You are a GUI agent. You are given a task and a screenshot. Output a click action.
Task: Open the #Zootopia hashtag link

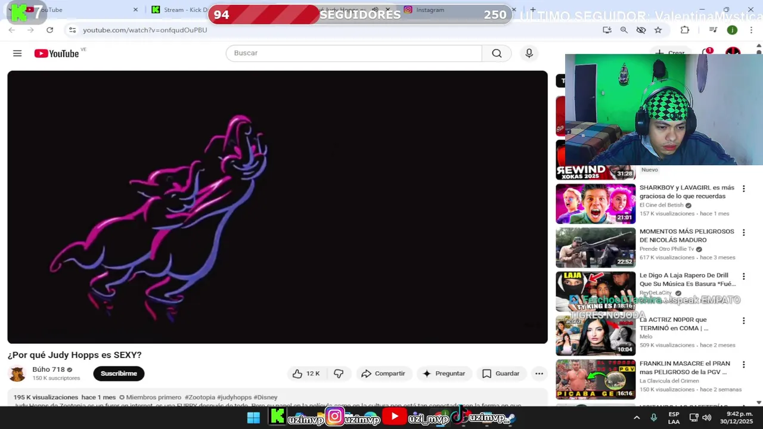tap(199, 397)
